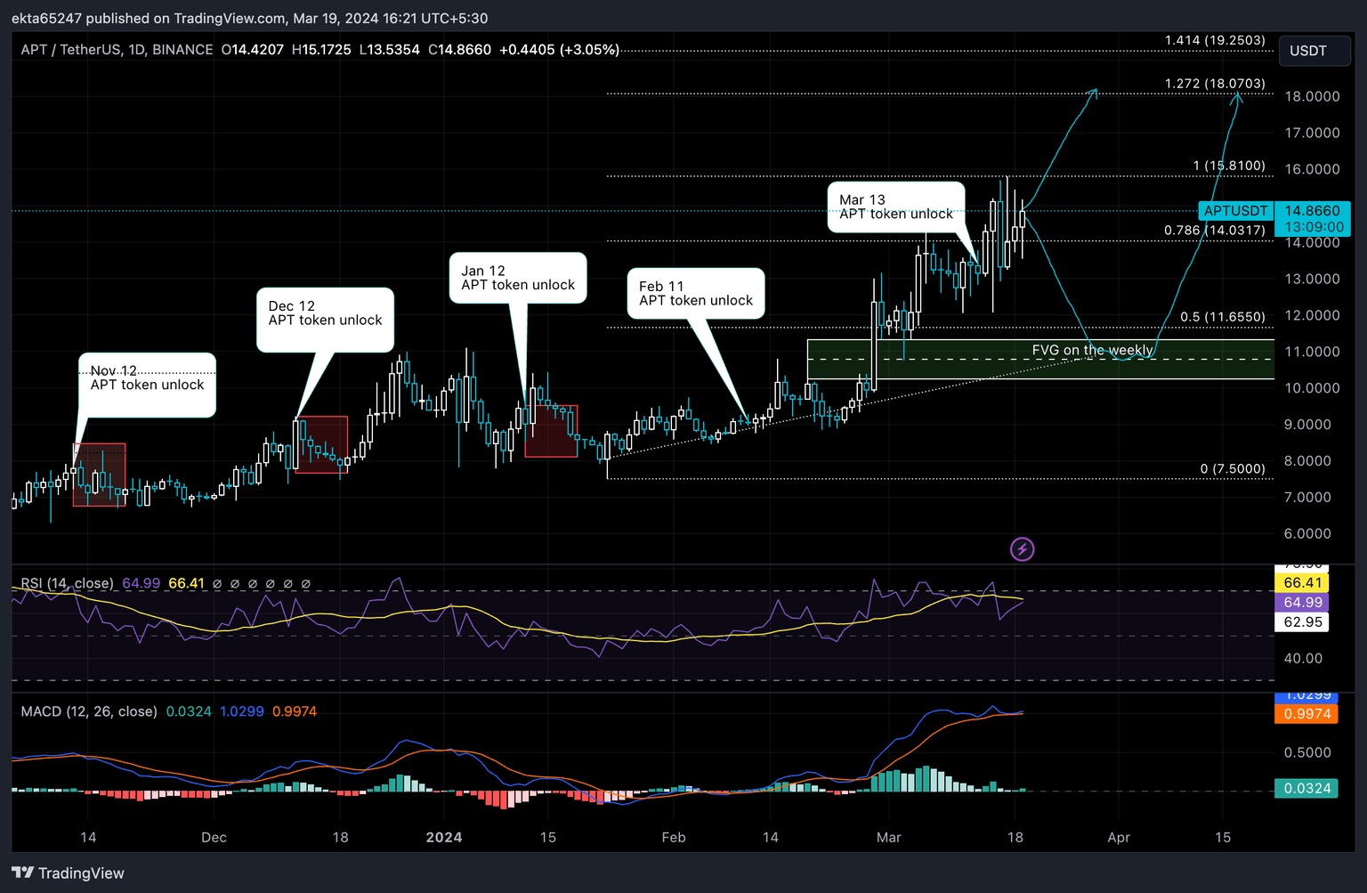Click the open value O14.4207
Screen dimensions: 1367x893
253,50
